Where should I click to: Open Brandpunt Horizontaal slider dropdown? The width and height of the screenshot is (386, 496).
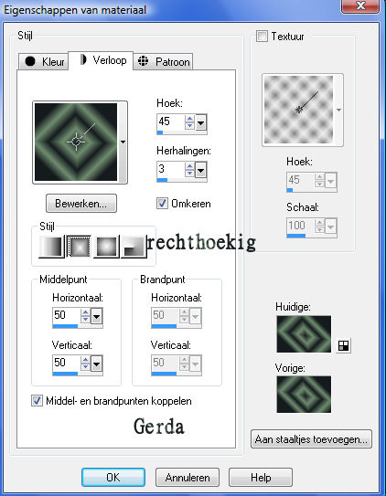(x=196, y=316)
